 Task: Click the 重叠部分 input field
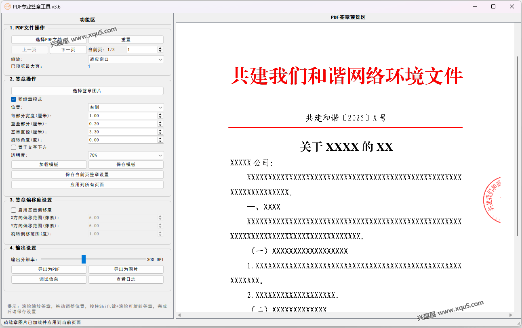(122, 124)
